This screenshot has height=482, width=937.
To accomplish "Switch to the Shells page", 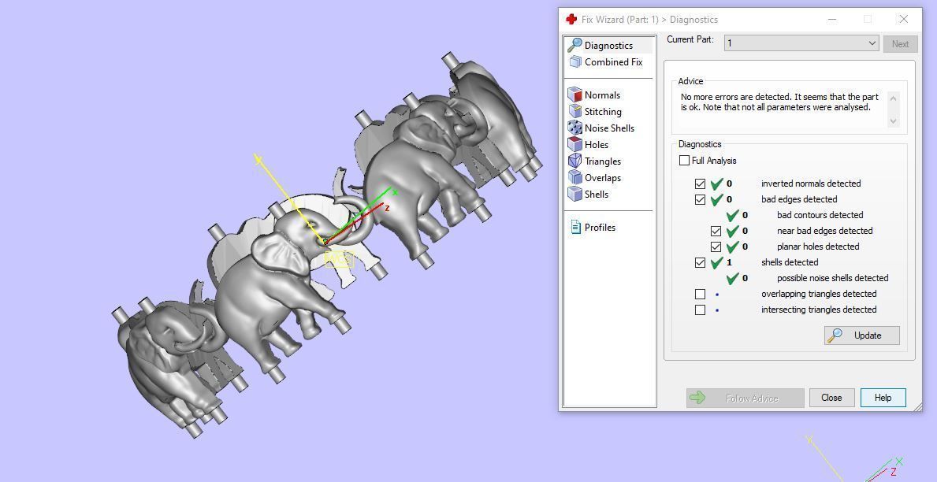I will coord(596,194).
